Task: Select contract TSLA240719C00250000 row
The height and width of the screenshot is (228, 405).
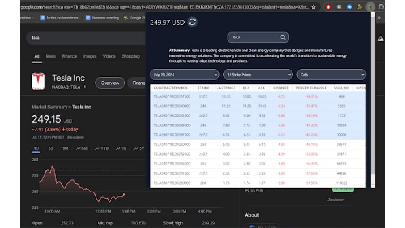Action: coord(258,144)
